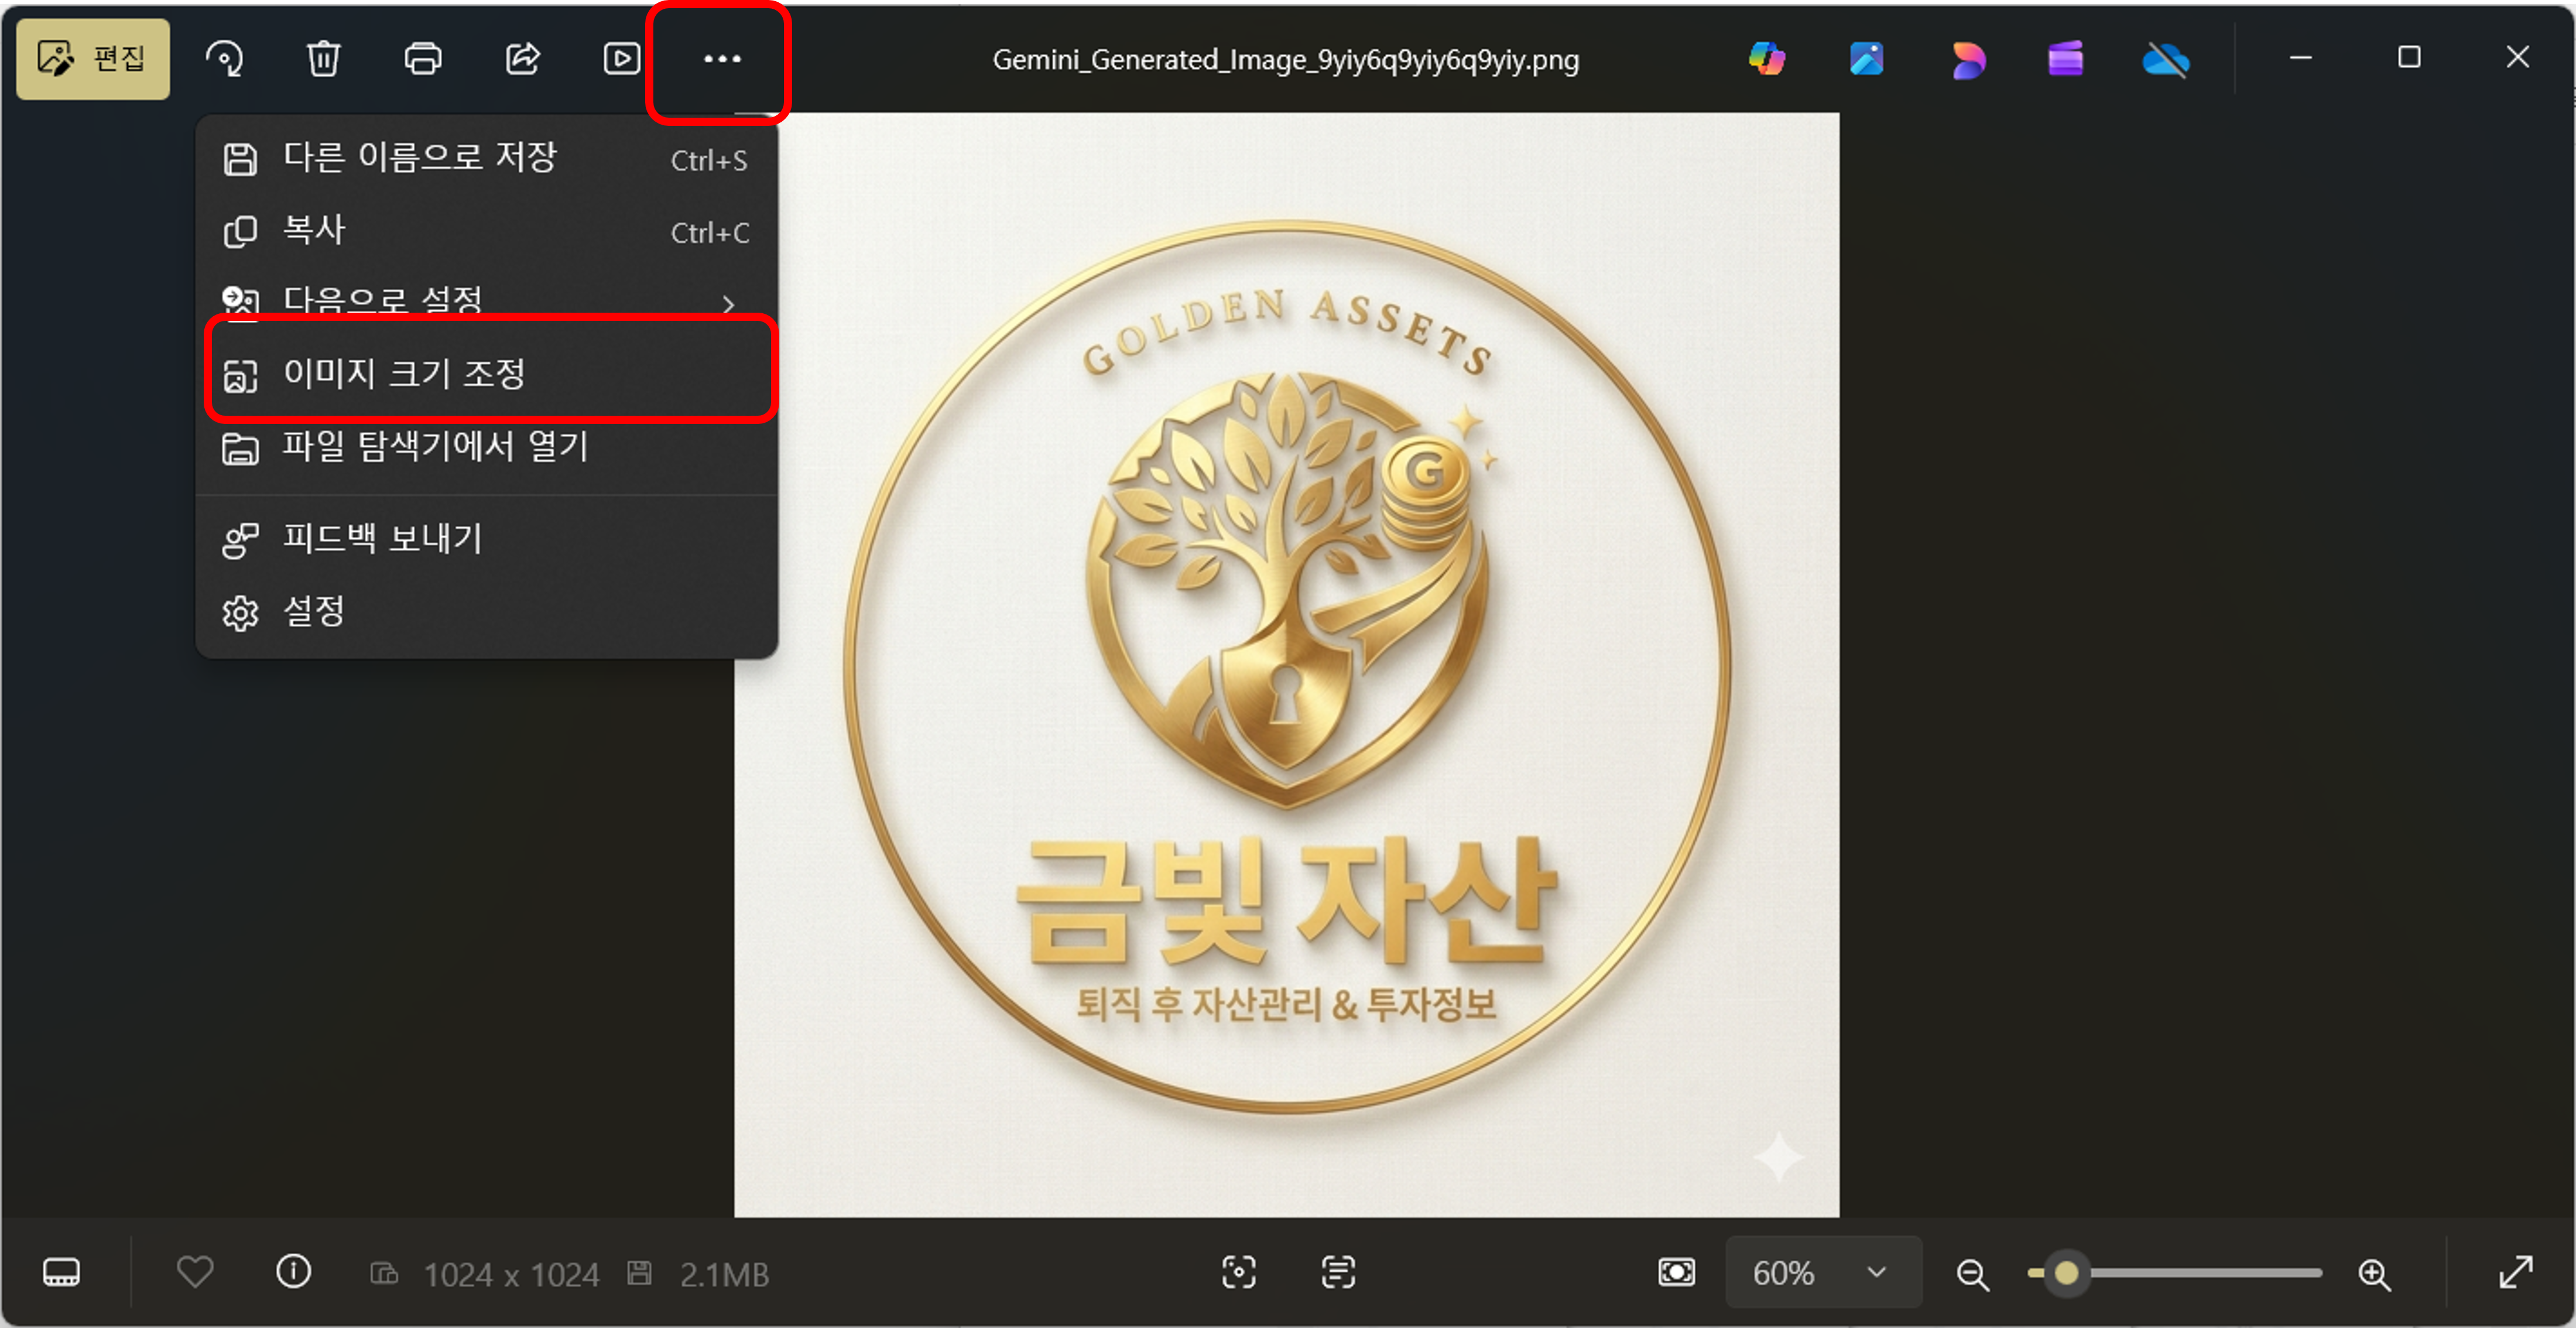The width and height of the screenshot is (2576, 1328).
Task: Toggle fit-to-window actual size icon
Action: pos(1676,1272)
